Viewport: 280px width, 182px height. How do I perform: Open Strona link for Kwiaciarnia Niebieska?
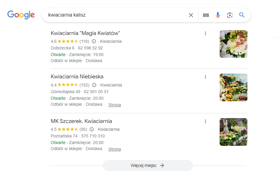tap(115, 105)
